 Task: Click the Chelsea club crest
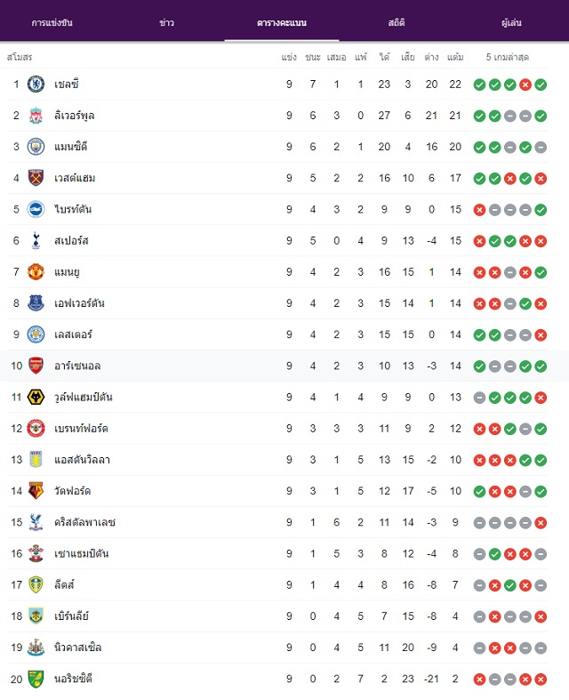tap(36, 84)
